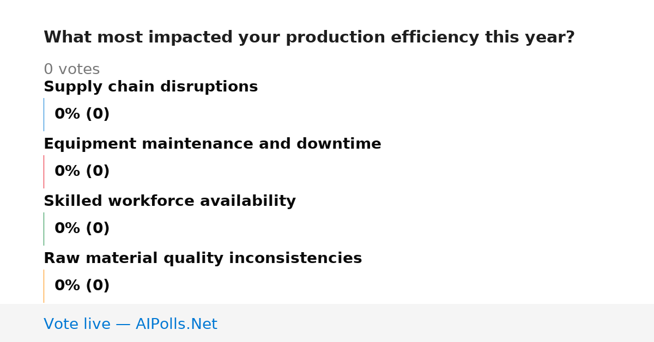Click the green bar under Skilled workforce

[44, 229]
